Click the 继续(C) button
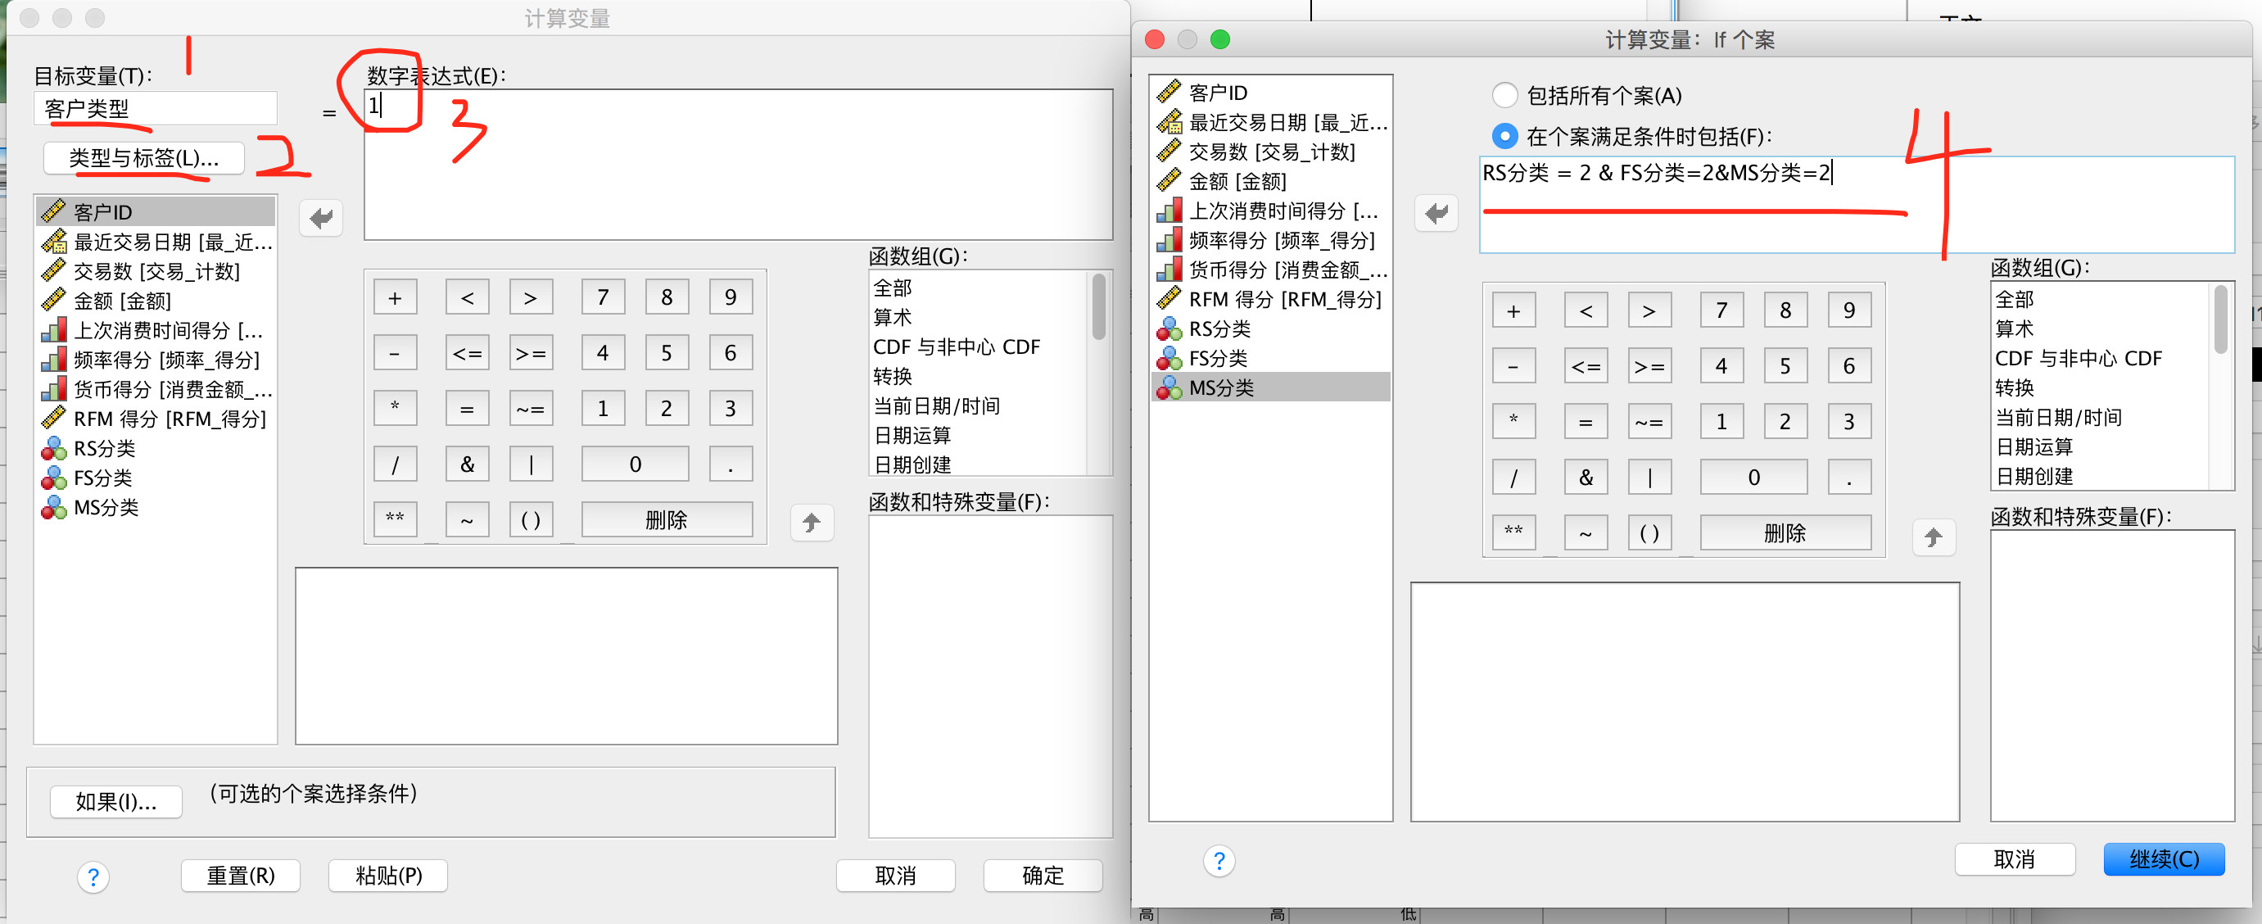Screen dimensions: 2262x924 point(2163,858)
